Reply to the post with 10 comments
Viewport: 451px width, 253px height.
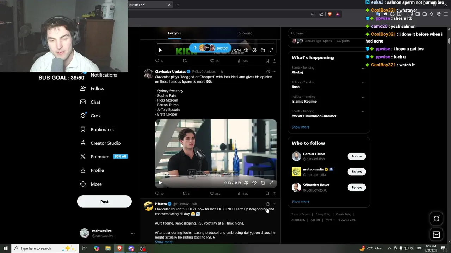[x=159, y=193]
